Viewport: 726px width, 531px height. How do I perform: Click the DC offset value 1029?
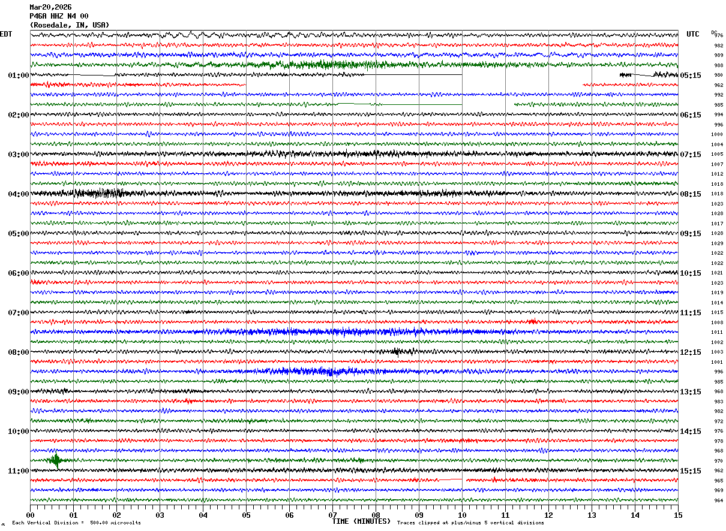tap(718, 243)
